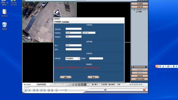This screenshot has width=178, height=100.
Task: Click the 下一页 next page button
Action: [62, 84]
